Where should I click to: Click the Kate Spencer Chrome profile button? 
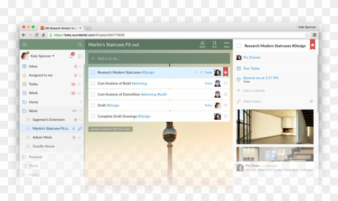[x=307, y=27]
